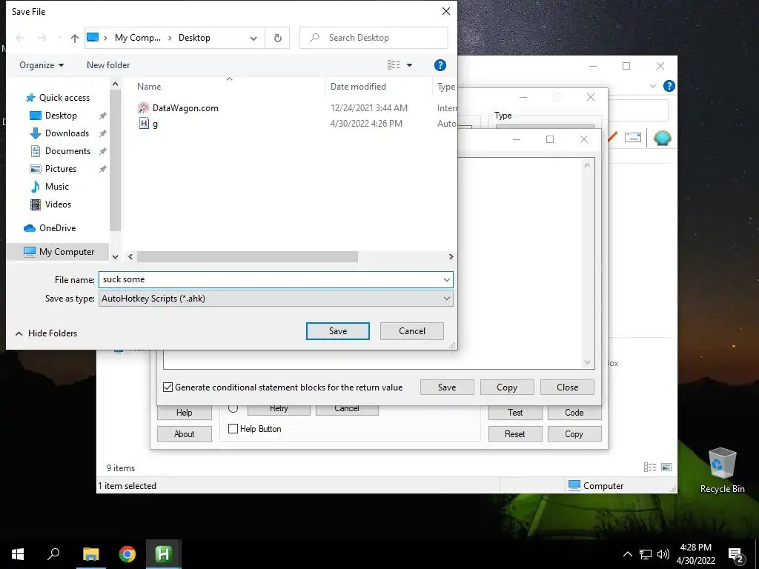The height and width of the screenshot is (569, 759).
Task: Click Copy button beside Reset
Action: (x=574, y=434)
